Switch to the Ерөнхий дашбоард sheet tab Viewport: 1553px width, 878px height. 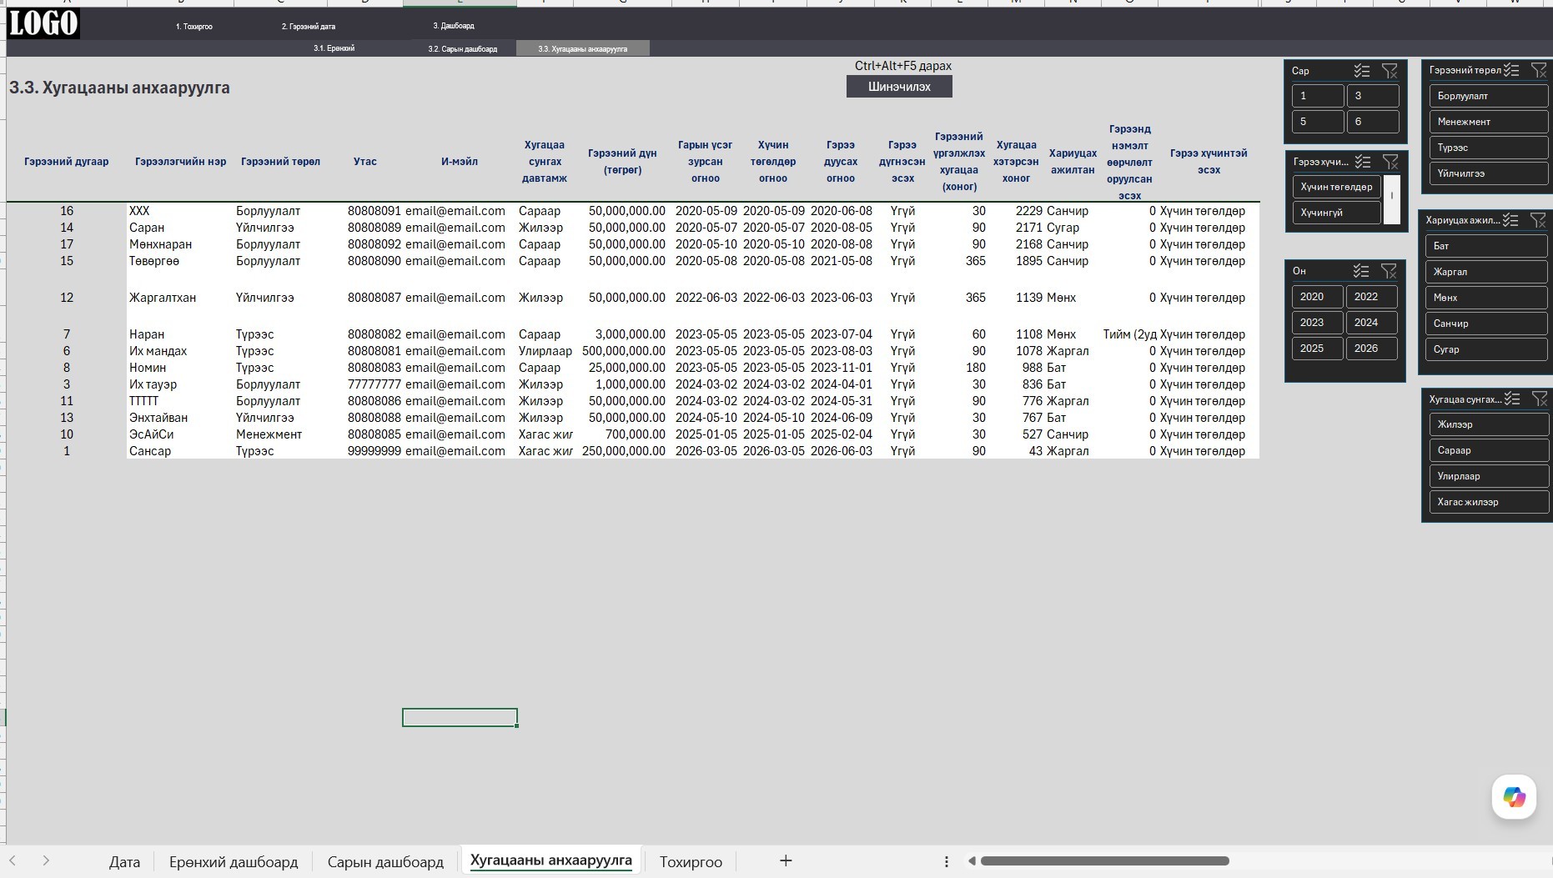pos(234,861)
